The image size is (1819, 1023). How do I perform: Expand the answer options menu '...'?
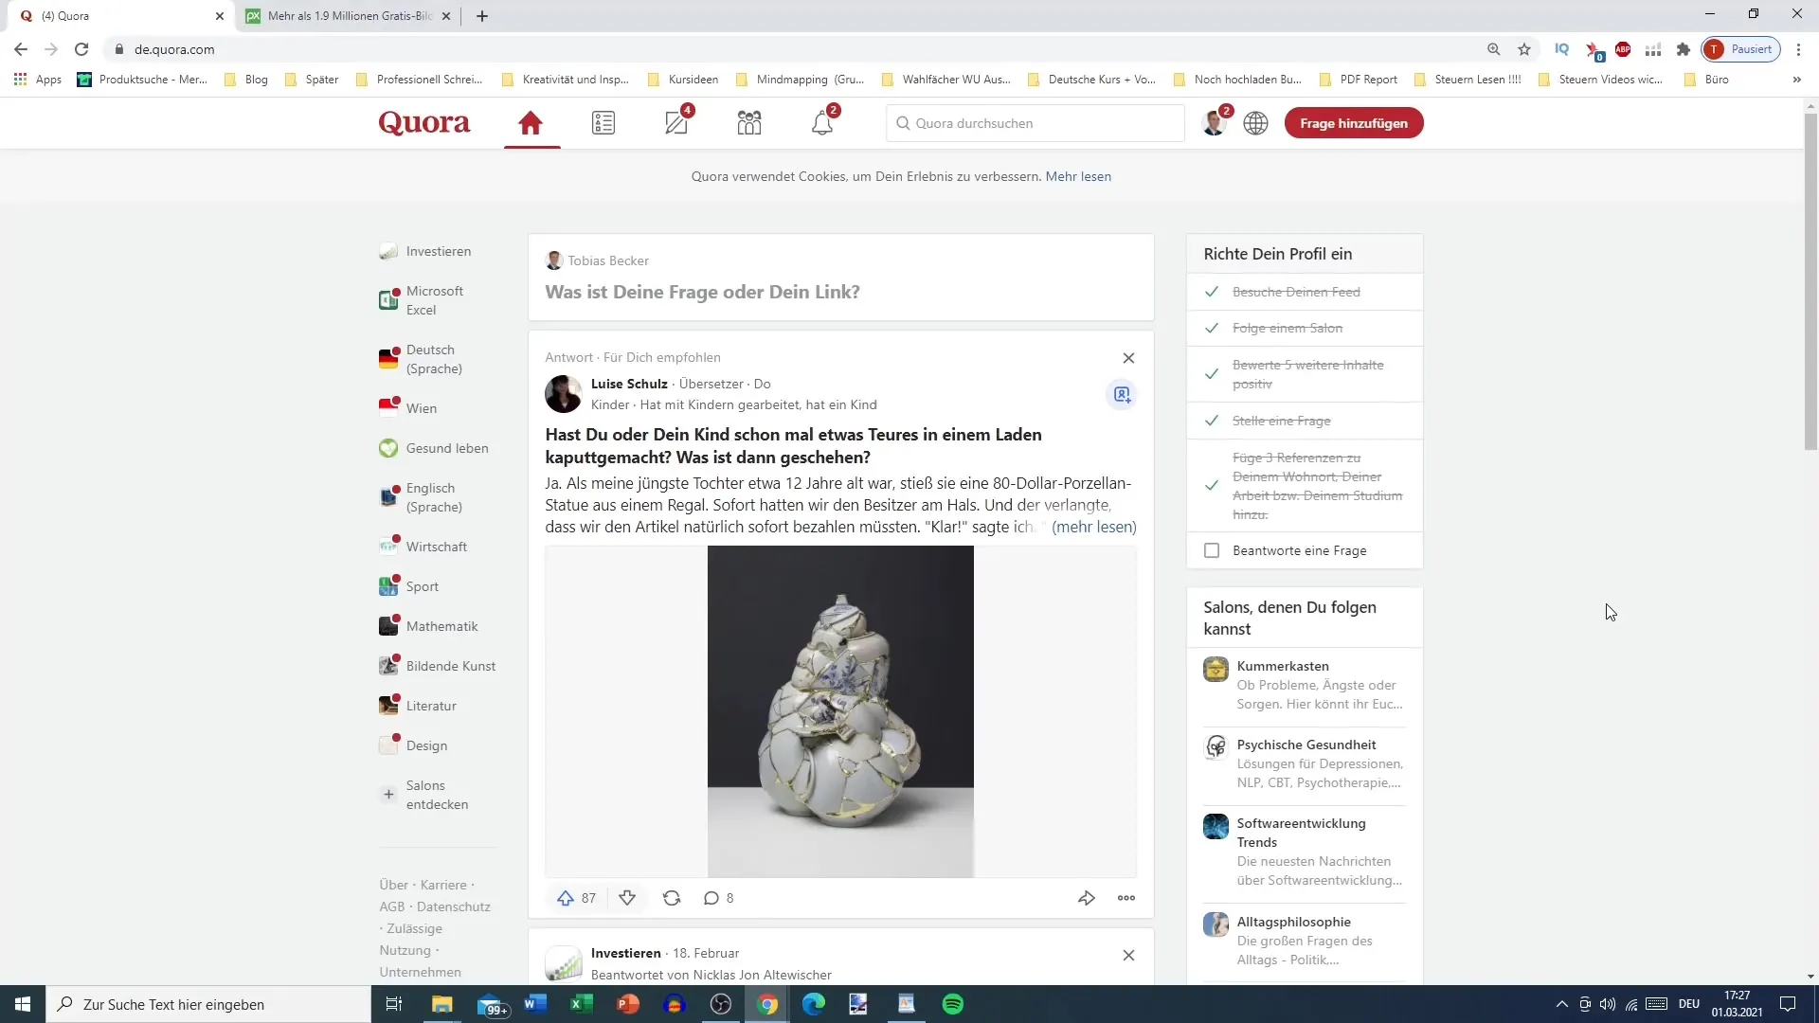[x=1126, y=898]
